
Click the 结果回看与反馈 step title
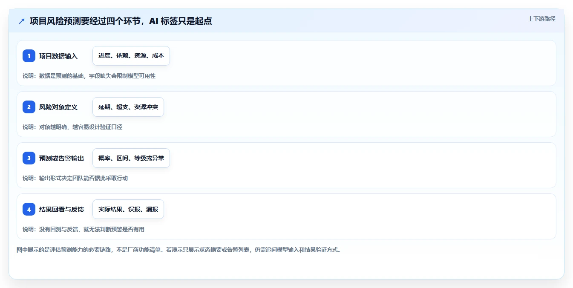click(61, 209)
